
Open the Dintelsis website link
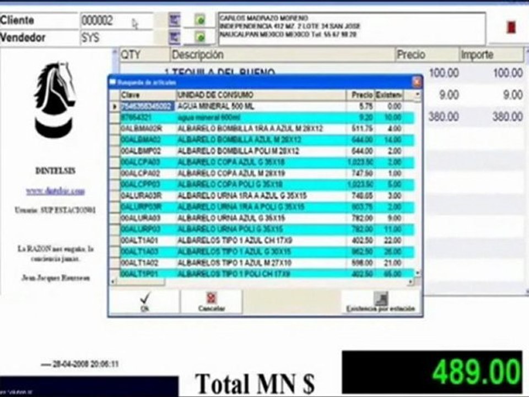pyautogui.click(x=56, y=191)
